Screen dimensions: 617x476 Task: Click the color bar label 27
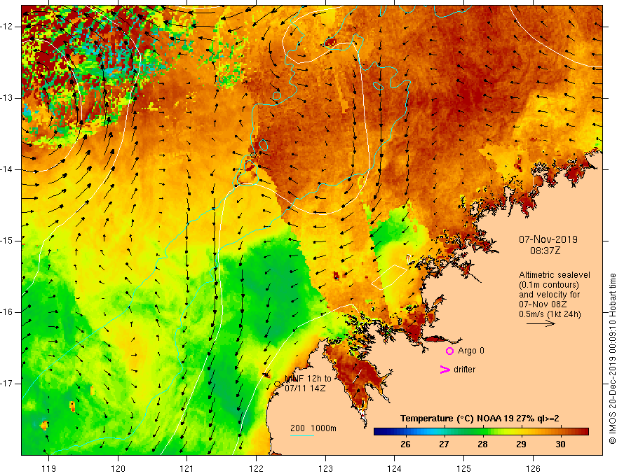[x=444, y=444]
